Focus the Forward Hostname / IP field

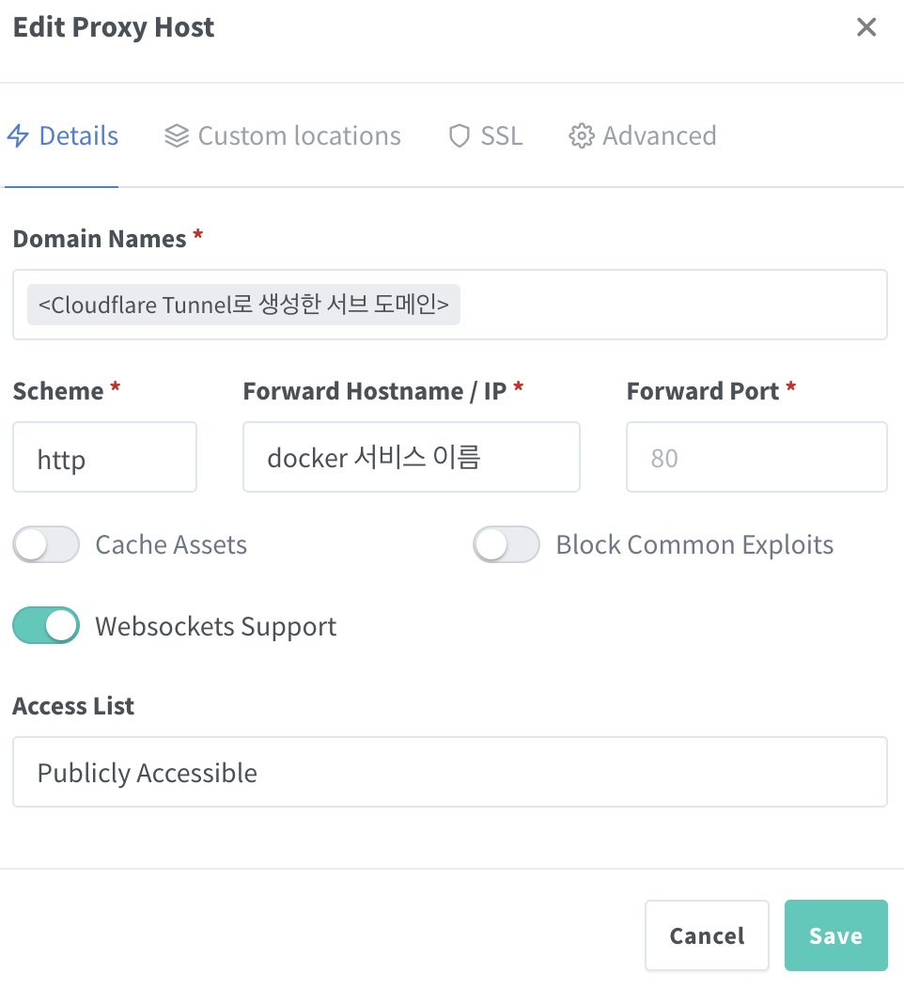click(411, 458)
